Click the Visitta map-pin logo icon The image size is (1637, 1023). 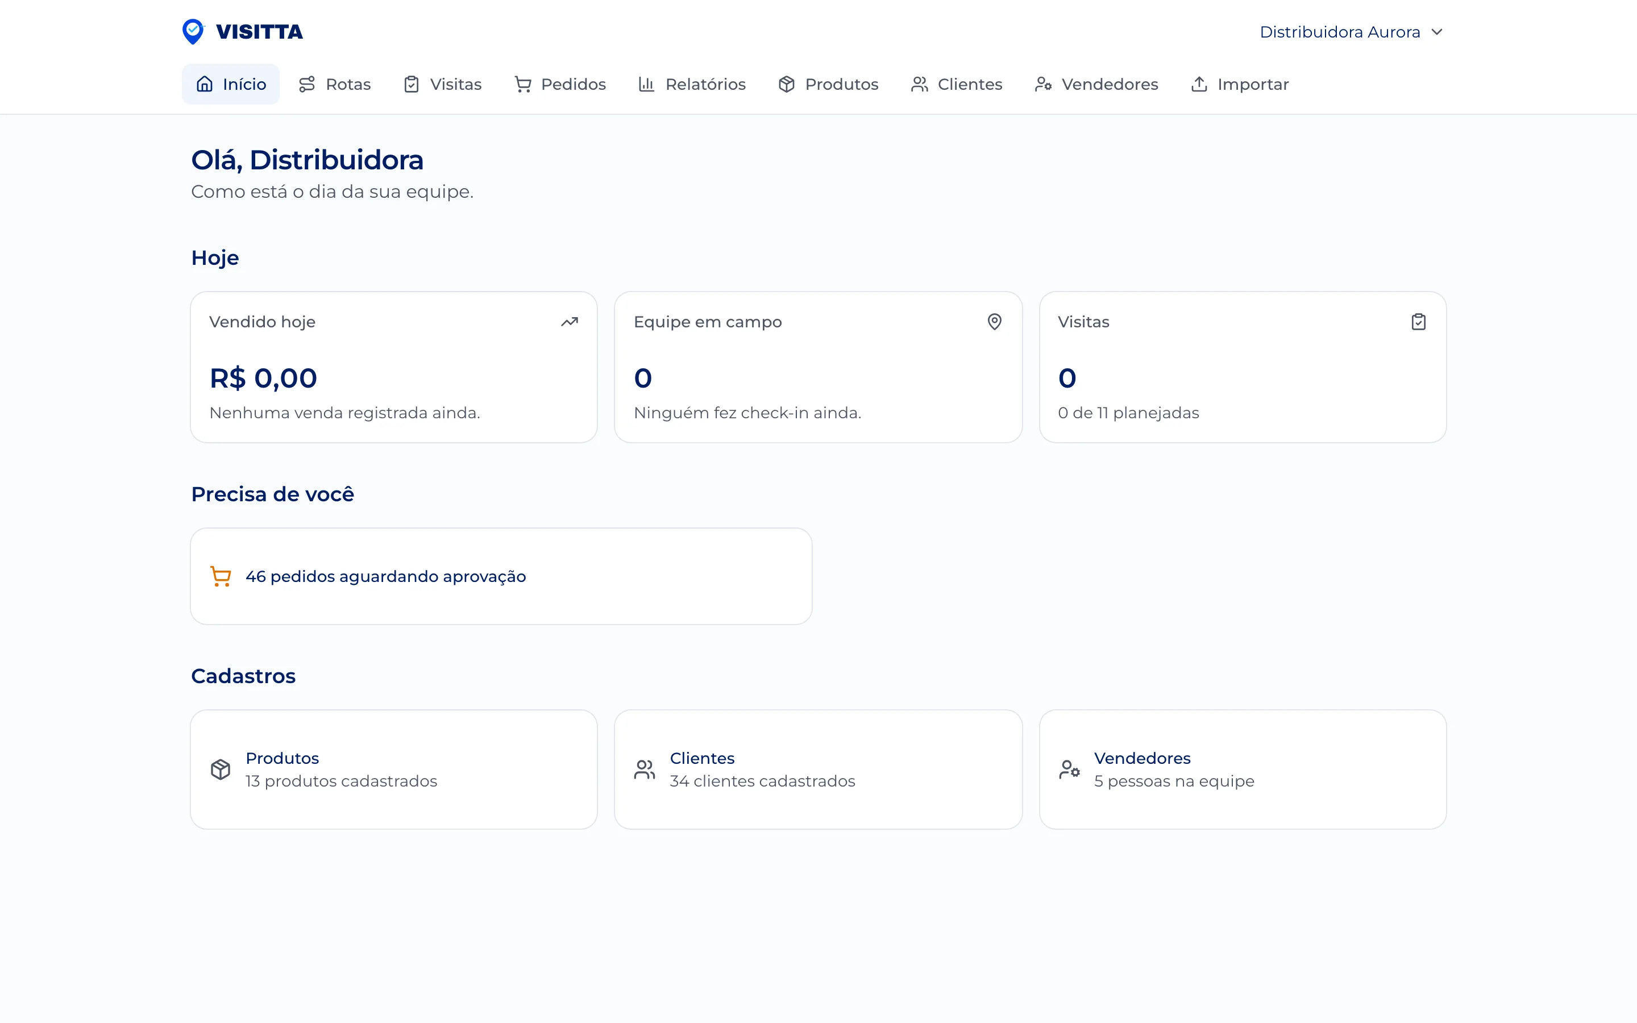(x=193, y=32)
